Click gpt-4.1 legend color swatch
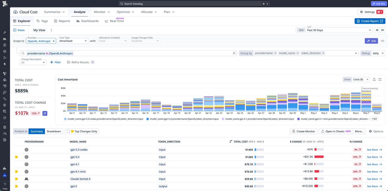 [223, 119]
